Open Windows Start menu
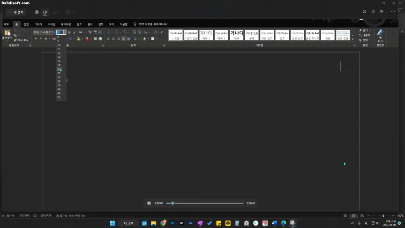This screenshot has width=405, height=228. pyautogui.click(x=112, y=223)
